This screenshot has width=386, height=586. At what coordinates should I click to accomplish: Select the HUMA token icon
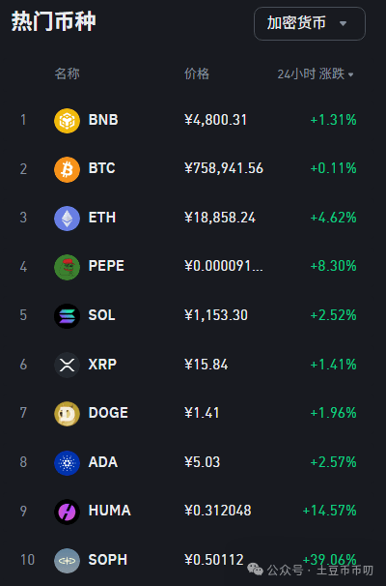coord(68,512)
